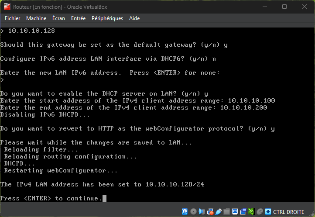This screenshot has width=315, height=217.
Task: Click the display settings status icon
Action: tap(234, 212)
